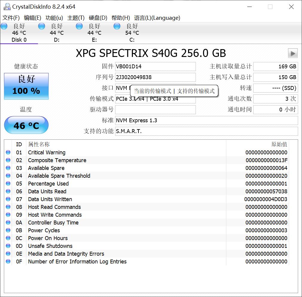Click the 良好 100% health status box
The width and height of the screenshot is (302, 297).
(x=26, y=86)
